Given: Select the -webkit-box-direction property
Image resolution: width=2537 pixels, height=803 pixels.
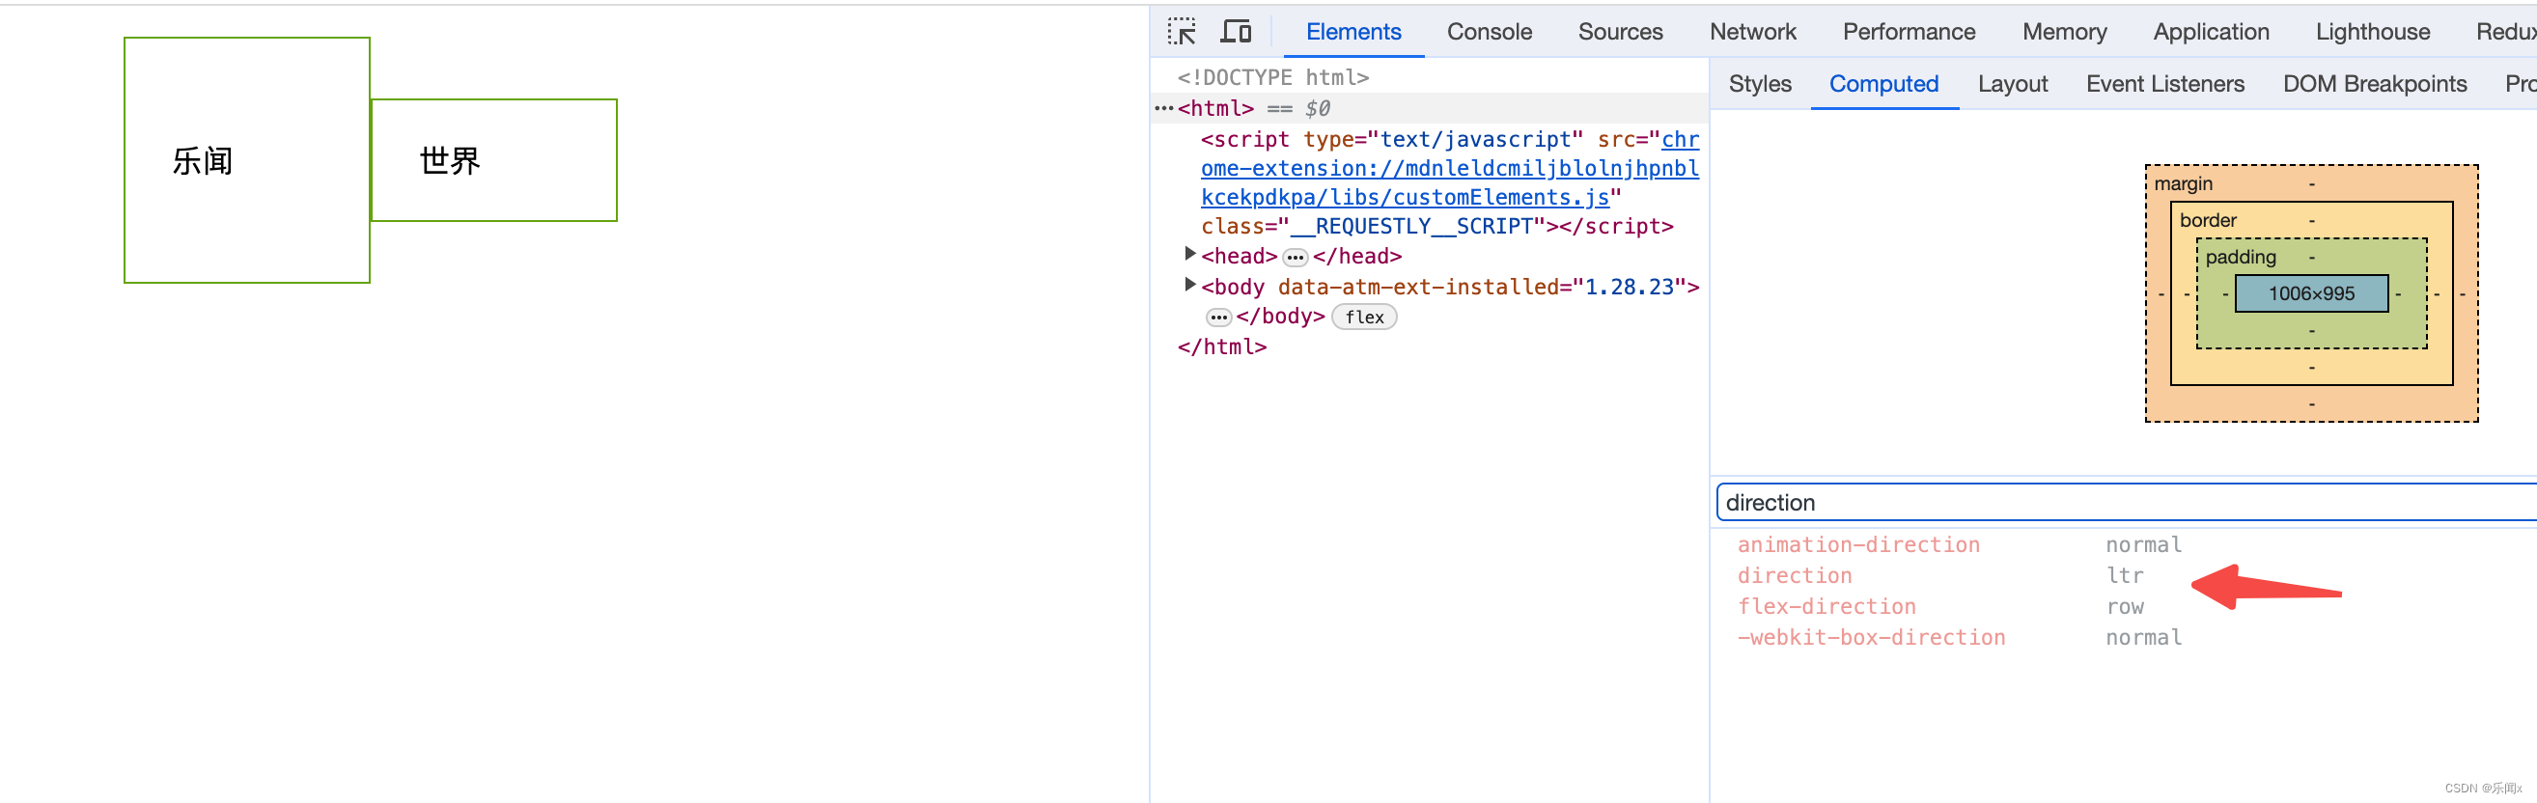Looking at the screenshot, I should tap(1870, 637).
